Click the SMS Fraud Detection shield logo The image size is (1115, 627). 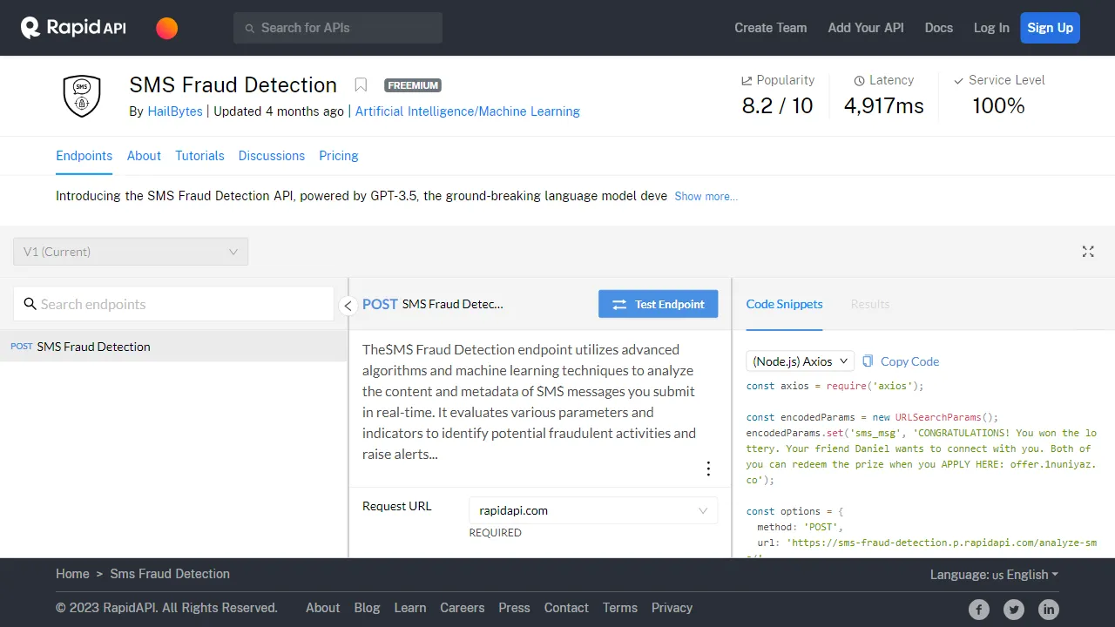coord(82,95)
